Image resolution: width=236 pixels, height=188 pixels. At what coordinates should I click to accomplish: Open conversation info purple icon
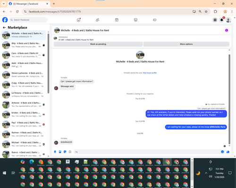pyautogui.click(x=227, y=30)
